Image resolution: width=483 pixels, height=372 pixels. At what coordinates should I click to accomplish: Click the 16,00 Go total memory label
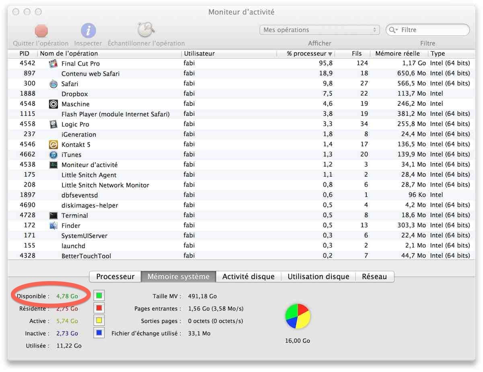click(x=298, y=341)
